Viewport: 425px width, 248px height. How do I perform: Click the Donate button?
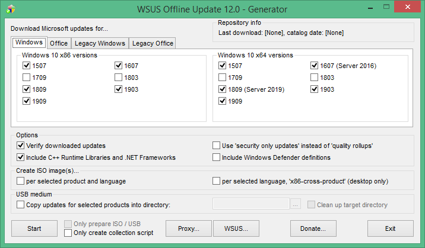click(x=313, y=228)
